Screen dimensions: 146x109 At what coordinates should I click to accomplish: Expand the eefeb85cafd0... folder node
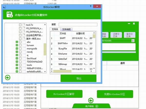click(17, 72)
